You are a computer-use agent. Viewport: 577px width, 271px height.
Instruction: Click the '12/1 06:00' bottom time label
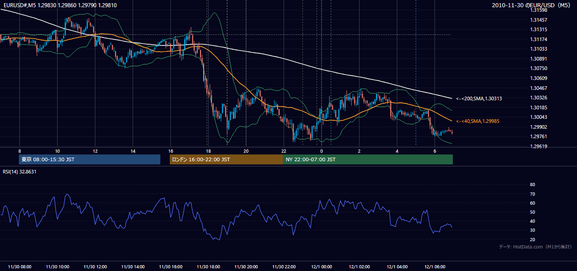click(x=435, y=267)
